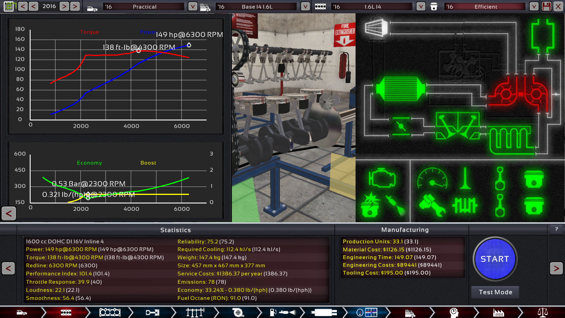Select the hand holding wrench icon

tap(432, 205)
